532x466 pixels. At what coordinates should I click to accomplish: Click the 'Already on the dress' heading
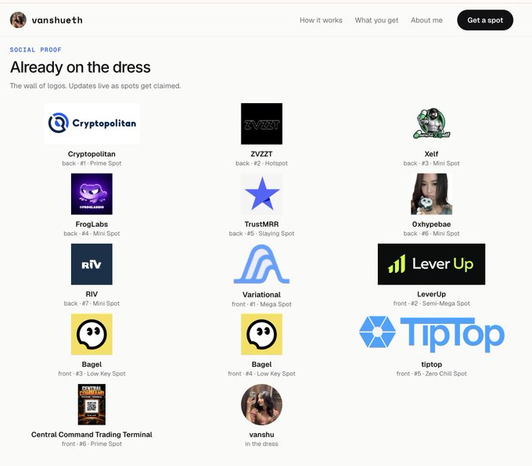[81, 67]
